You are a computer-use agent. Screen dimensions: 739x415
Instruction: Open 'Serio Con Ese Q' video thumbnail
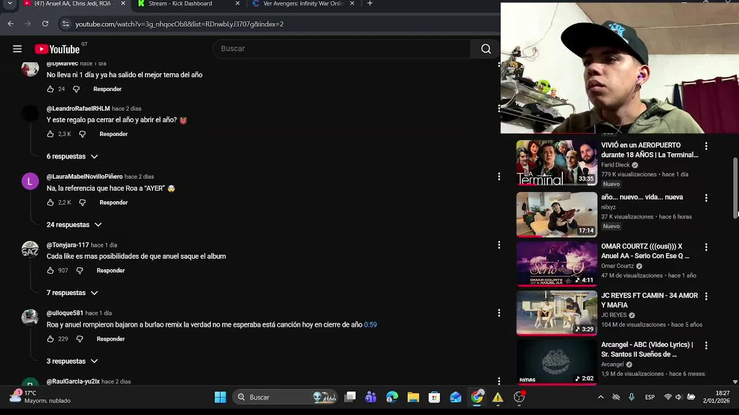click(x=557, y=264)
